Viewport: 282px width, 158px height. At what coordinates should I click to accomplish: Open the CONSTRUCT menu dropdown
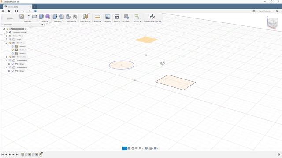pos(85,22)
